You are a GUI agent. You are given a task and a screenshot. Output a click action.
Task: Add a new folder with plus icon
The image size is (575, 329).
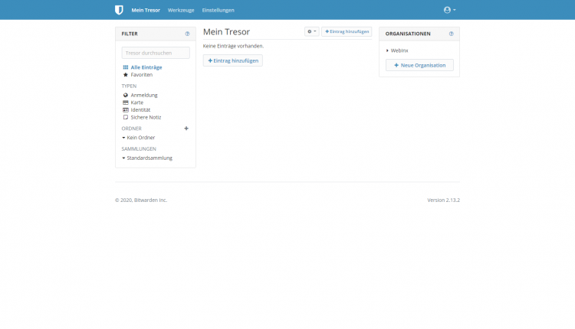(186, 129)
